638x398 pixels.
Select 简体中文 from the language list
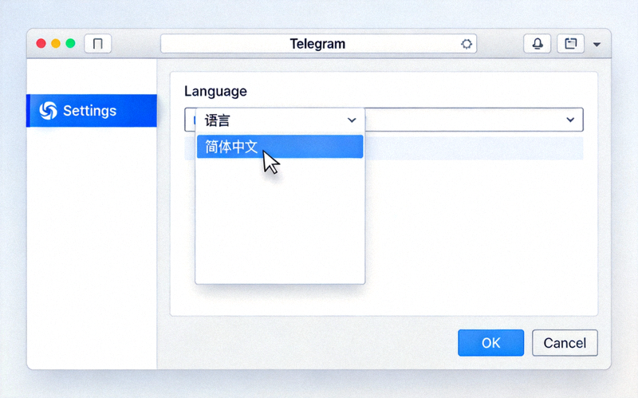280,147
